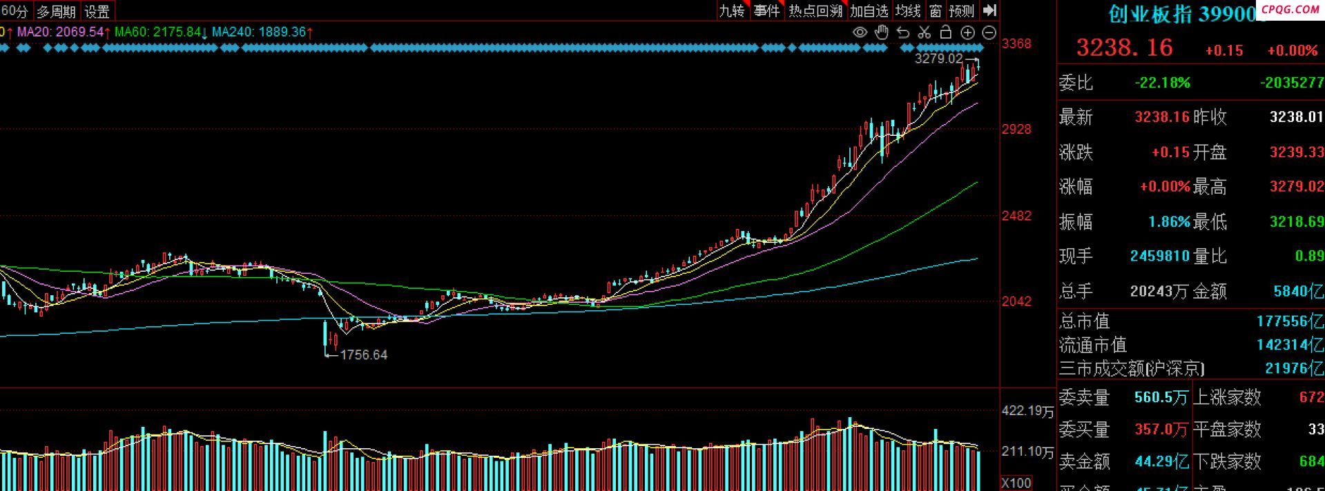
Task: Select the scissors cut tool
Action: click(925, 32)
